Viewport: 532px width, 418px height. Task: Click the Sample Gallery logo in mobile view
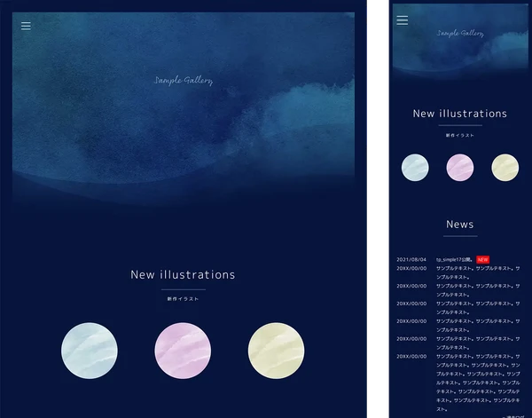(460, 33)
